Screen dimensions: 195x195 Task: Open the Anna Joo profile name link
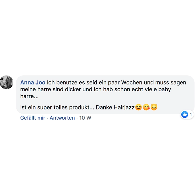pos(33,82)
